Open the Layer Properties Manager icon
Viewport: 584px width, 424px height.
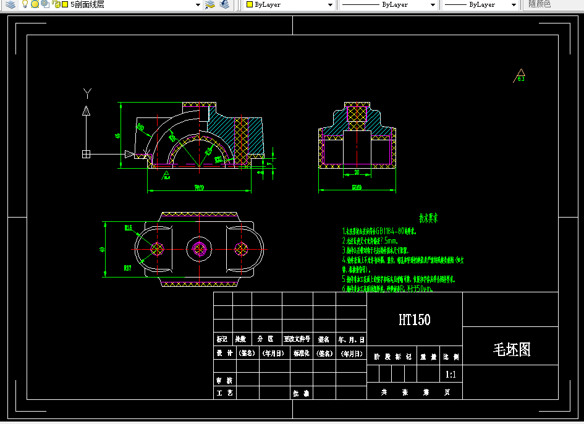tap(11, 4)
